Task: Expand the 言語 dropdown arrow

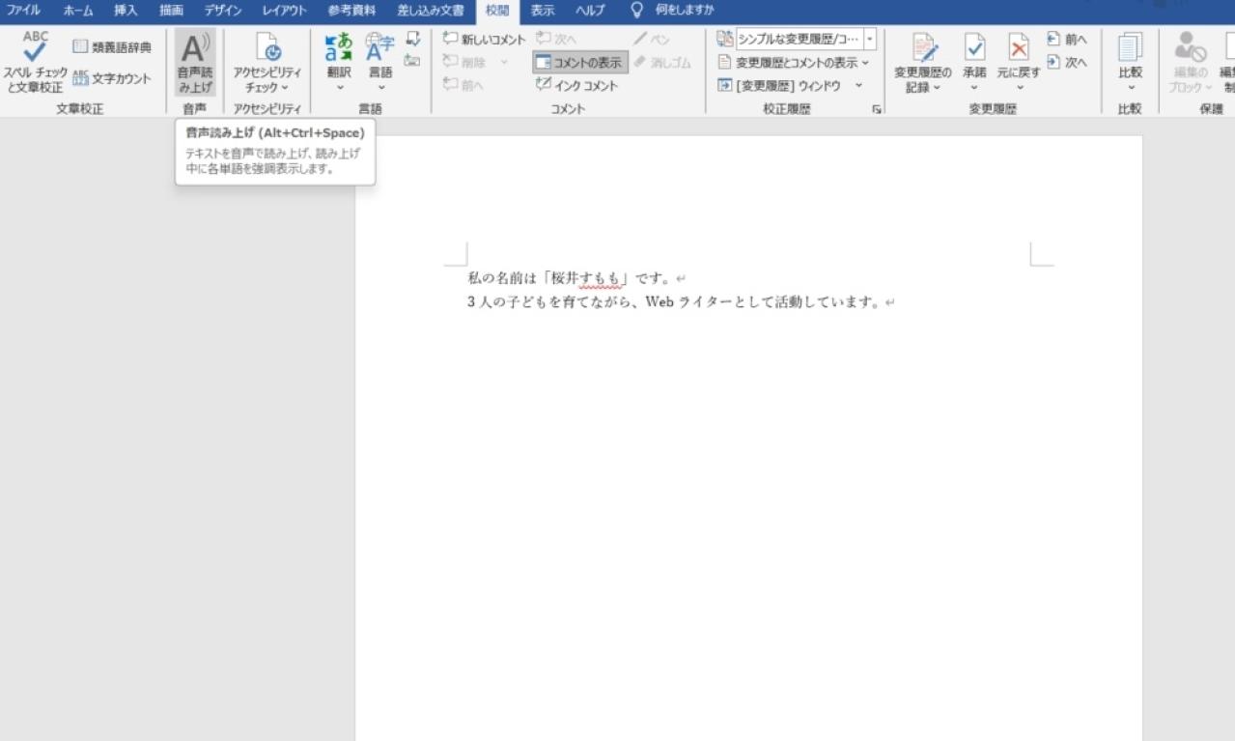Action: tap(380, 88)
